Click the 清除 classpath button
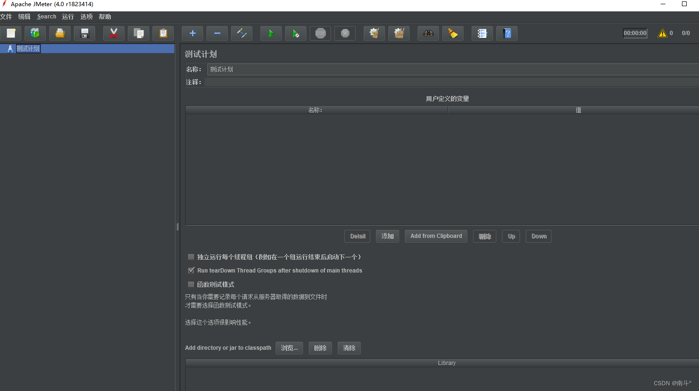 (x=349, y=348)
